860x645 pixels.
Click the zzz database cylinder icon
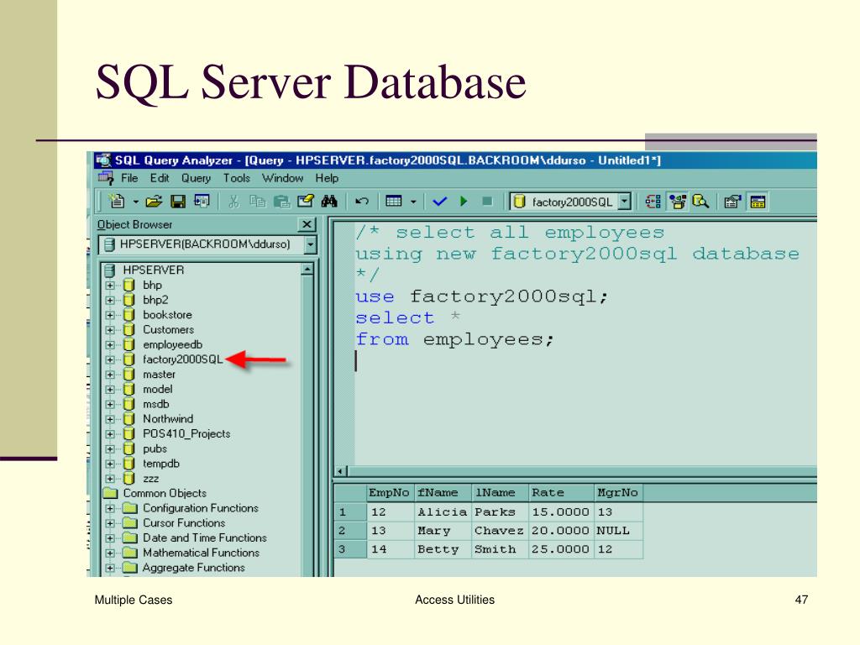coord(128,478)
